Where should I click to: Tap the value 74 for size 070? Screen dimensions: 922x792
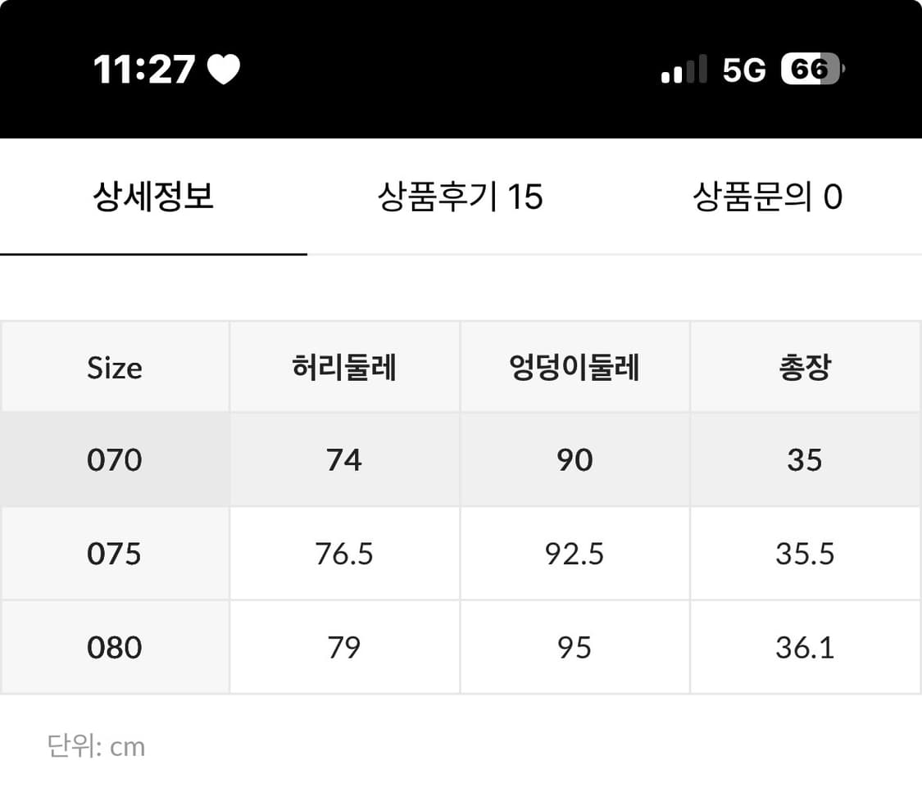click(344, 459)
